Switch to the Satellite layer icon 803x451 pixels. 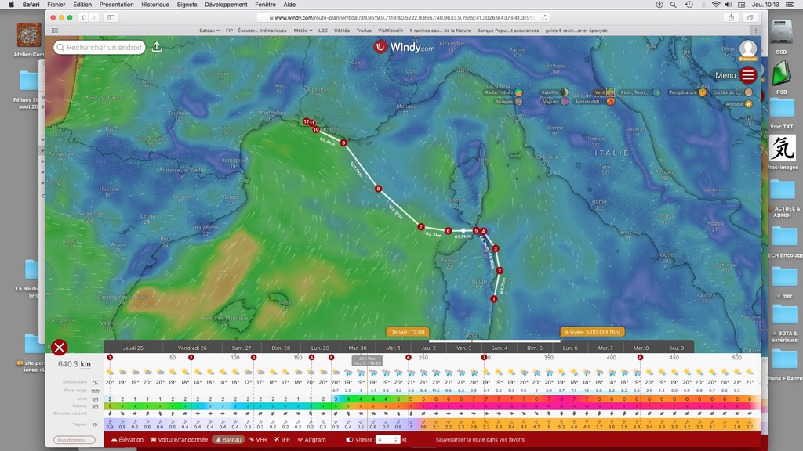coord(564,92)
